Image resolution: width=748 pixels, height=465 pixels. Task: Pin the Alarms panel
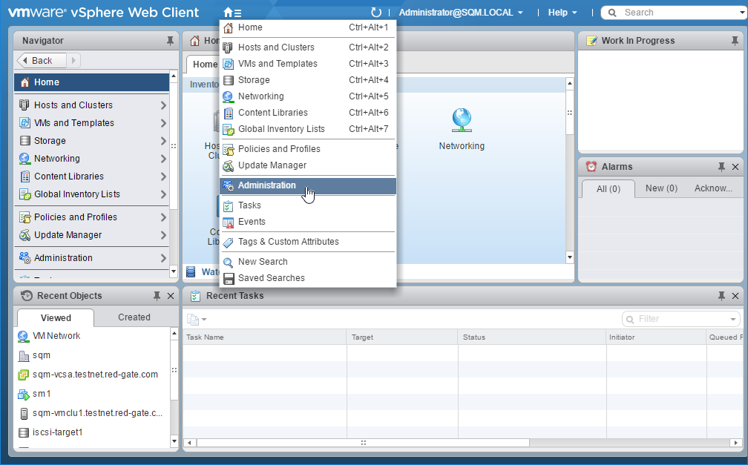(x=721, y=167)
